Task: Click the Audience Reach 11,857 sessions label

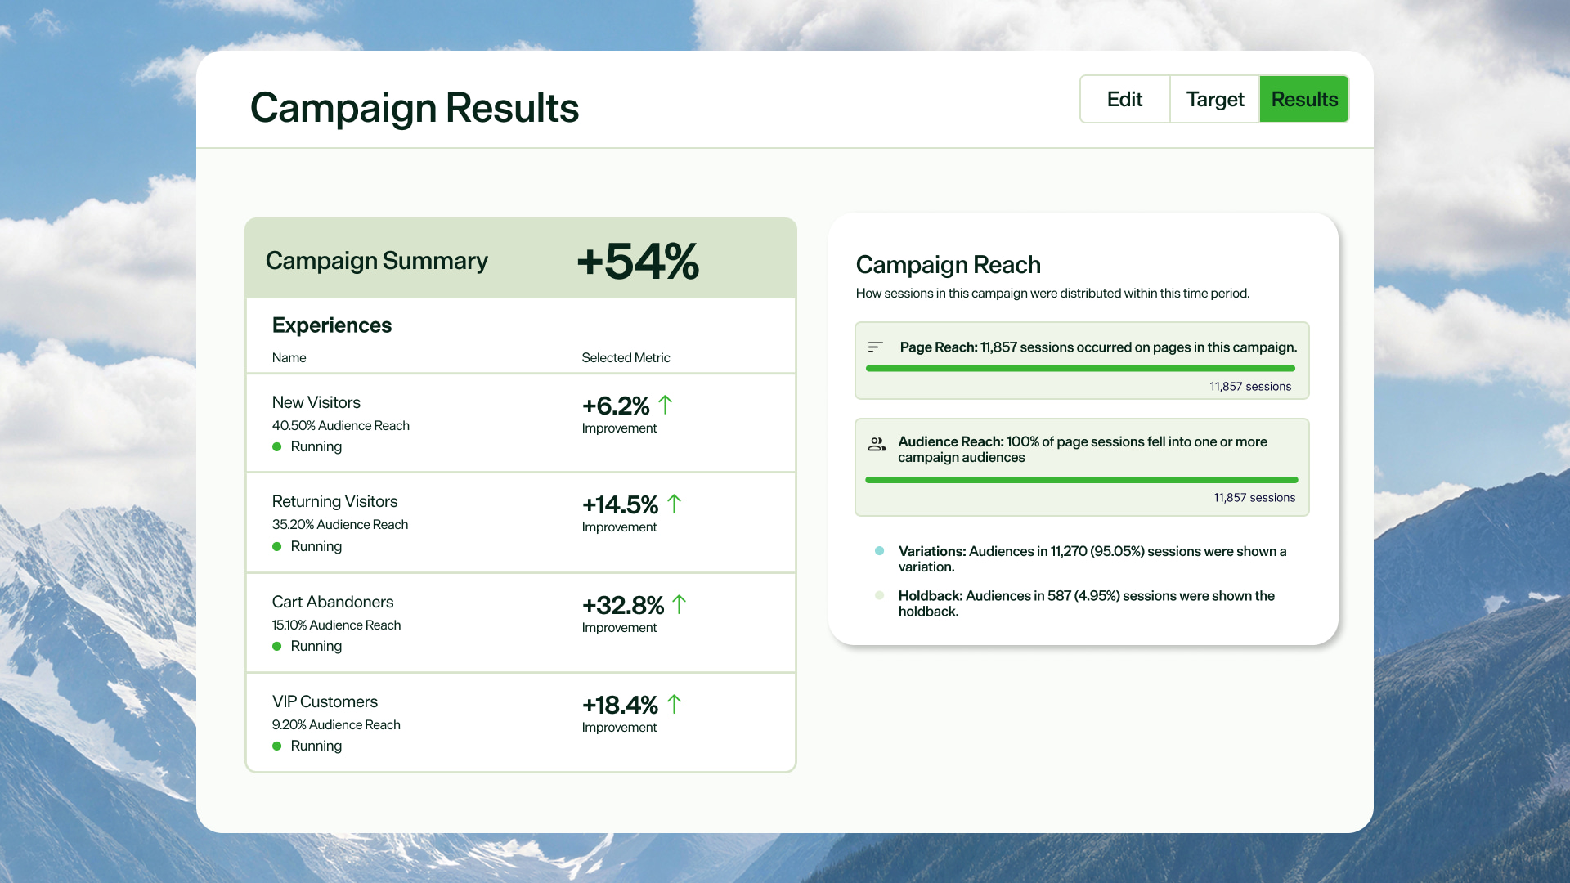Action: (x=1254, y=498)
